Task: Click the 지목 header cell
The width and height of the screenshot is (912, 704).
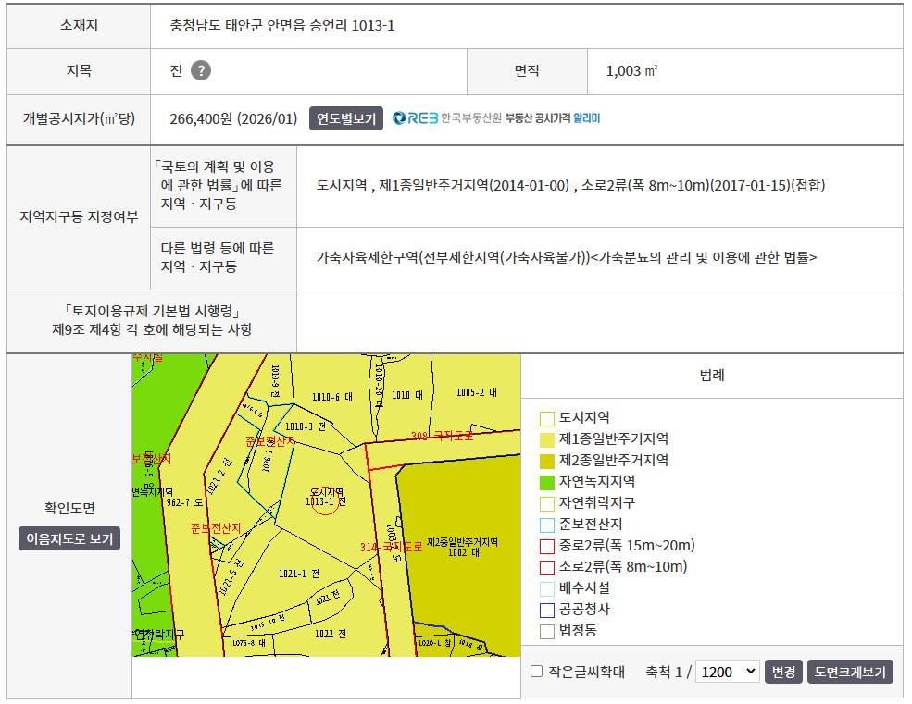Action: 79,71
